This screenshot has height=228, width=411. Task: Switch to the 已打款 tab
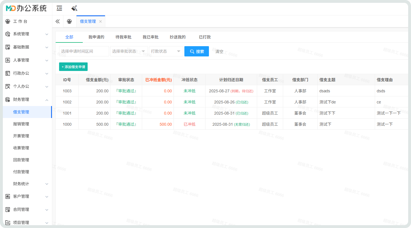[x=205, y=37]
